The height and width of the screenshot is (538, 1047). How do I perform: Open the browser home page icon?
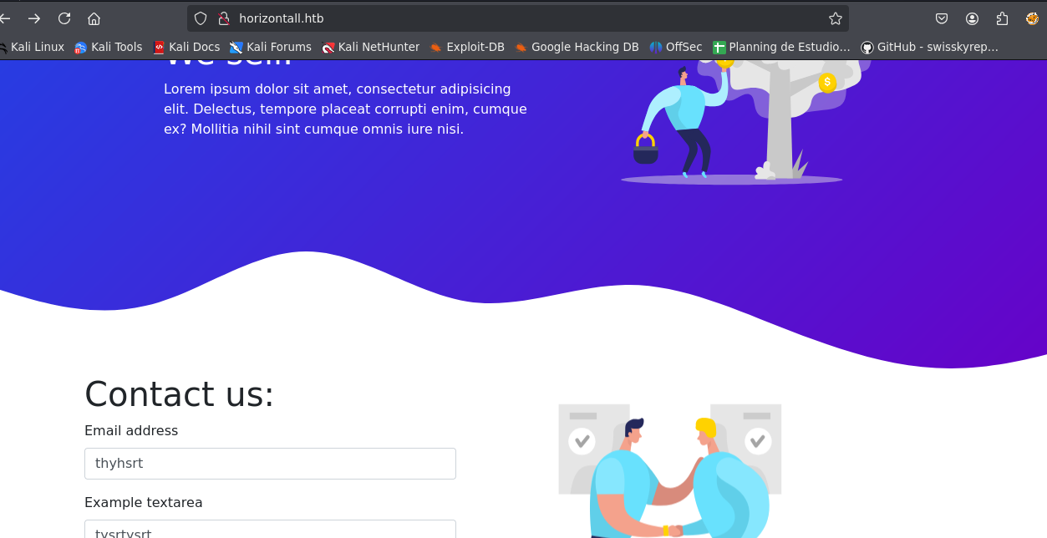point(94,18)
